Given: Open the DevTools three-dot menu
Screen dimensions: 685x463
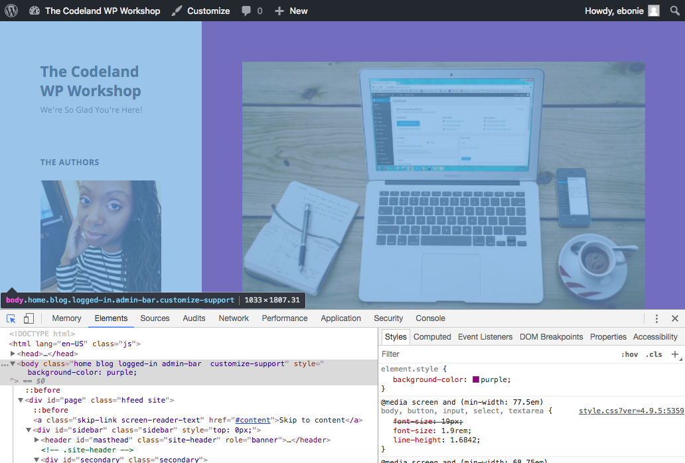Looking at the screenshot, I should click(x=656, y=318).
